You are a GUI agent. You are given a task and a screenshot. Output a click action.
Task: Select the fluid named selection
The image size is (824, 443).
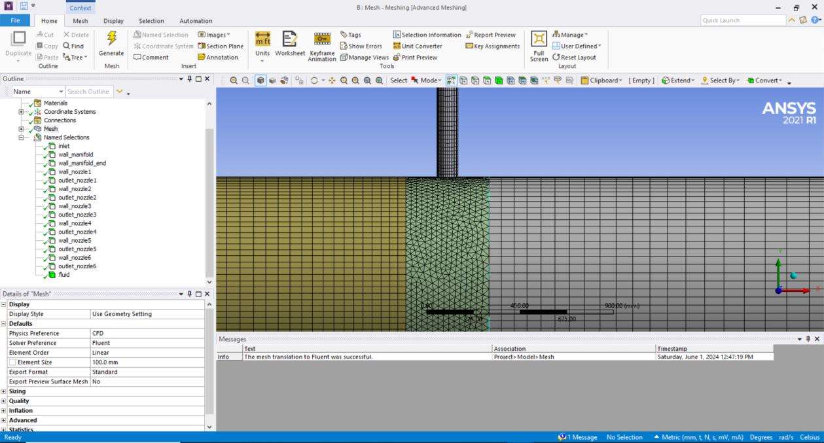63,275
